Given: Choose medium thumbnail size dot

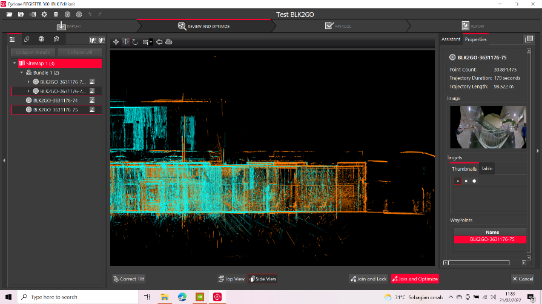Looking at the screenshot, I should click(x=466, y=181).
